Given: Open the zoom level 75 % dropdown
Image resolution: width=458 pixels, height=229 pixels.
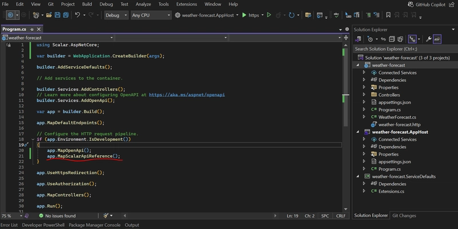Looking at the screenshot, I should [11, 216].
